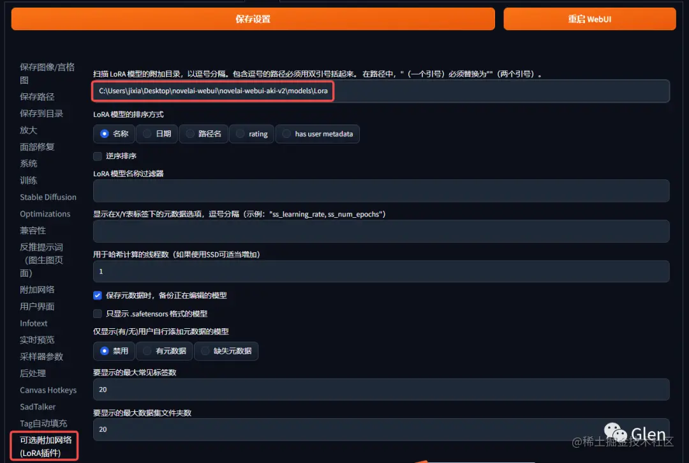Go to the 兼容性 settings section
Image resolution: width=689 pixels, height=463 pixels.
pos(33,231)
